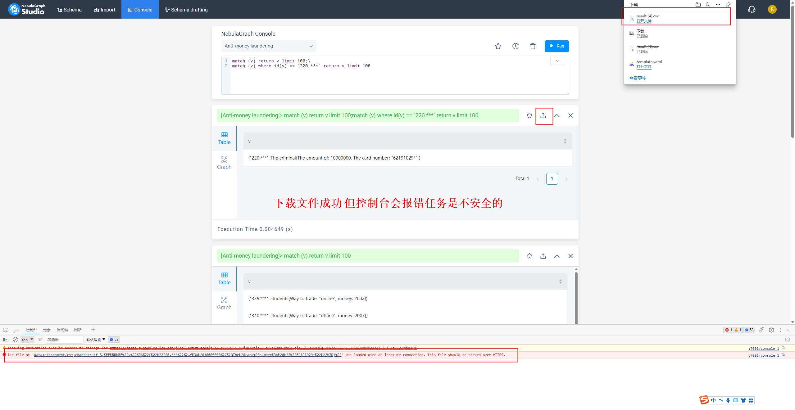
Task: Click the 筛选器 filter input field
Action: click(x=64, y=340)
